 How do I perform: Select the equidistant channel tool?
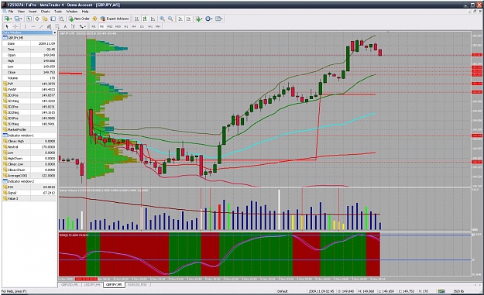[x=49, y=26]
